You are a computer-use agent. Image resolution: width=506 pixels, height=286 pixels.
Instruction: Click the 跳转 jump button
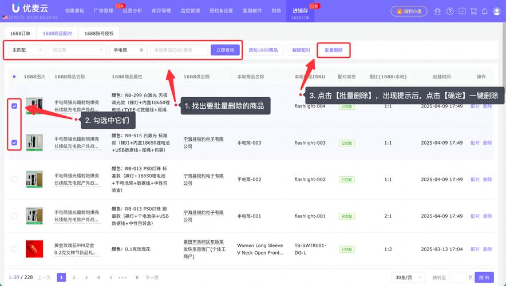pyautogui.click(x=484, y=277)
